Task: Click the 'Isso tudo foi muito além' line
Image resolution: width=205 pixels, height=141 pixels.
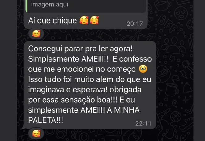Action: click(x=71, y=79)
